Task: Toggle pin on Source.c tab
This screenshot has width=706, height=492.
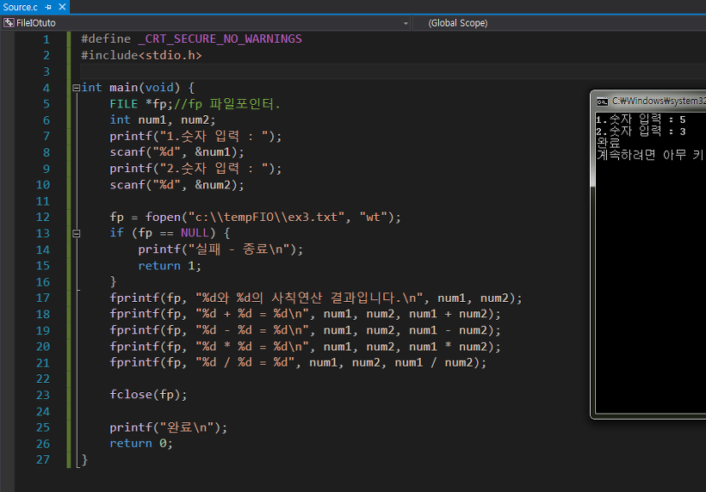Action: coord(48,7)
